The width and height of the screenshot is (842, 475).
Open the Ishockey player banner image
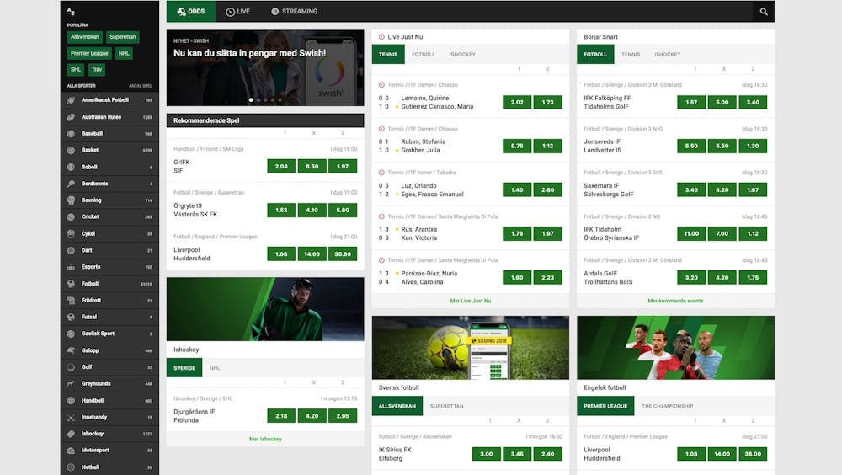265,309
